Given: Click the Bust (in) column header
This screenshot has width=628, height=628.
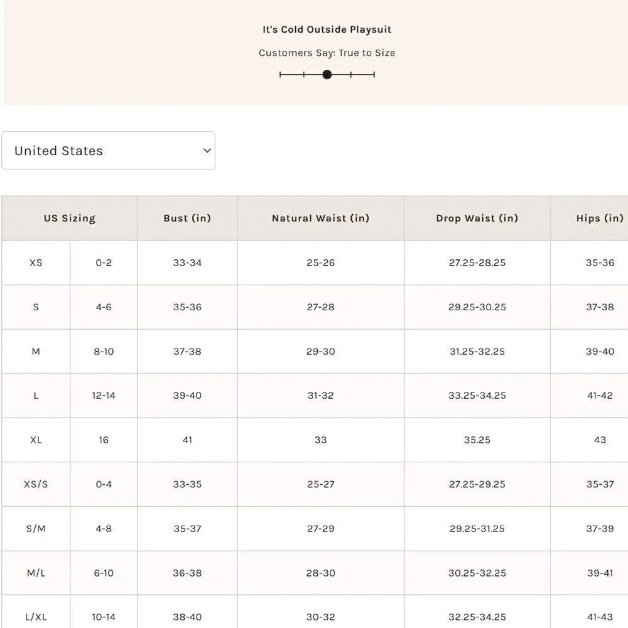Looking at the screenshot, I should click(x=187, y=219).
